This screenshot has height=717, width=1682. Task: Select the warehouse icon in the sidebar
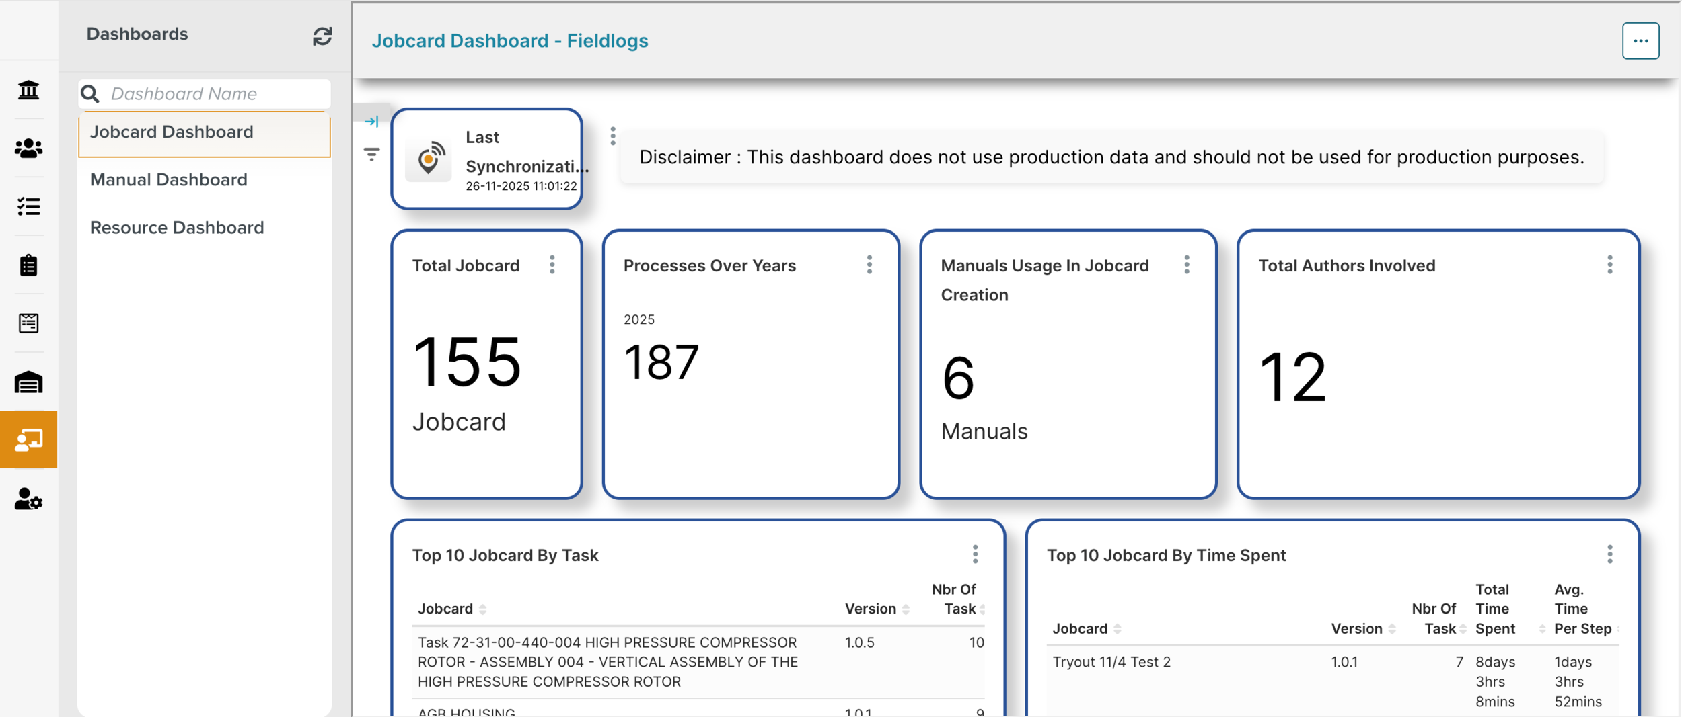click(x=28, y=382)
